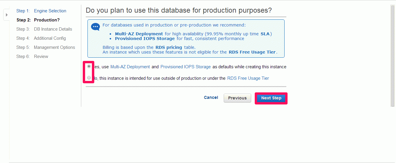This screenshot has width=396, height=163.
Task: Expand the collapsed left side panel arrow
Action: (7, 15)
